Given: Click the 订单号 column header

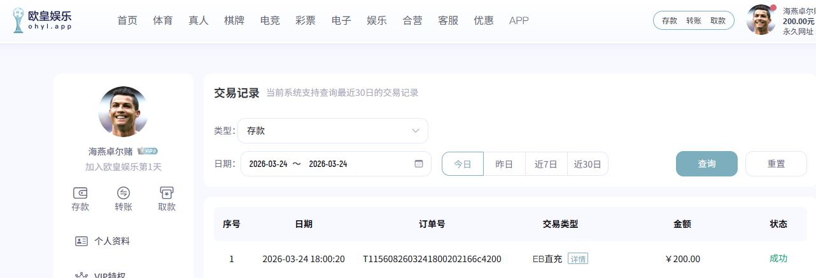Looking at the screenshot, I should pos(432,224).
